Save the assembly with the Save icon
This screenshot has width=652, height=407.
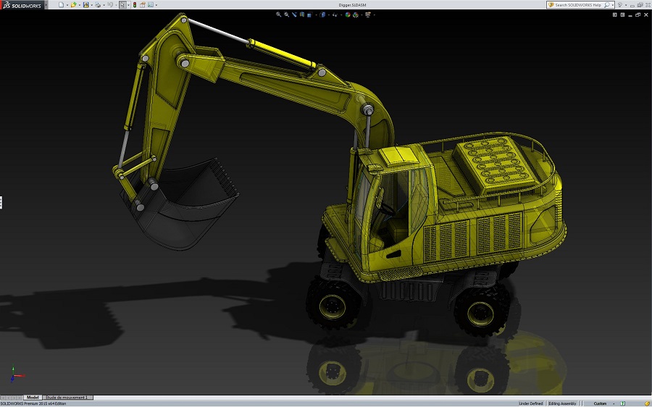point(85,4)
